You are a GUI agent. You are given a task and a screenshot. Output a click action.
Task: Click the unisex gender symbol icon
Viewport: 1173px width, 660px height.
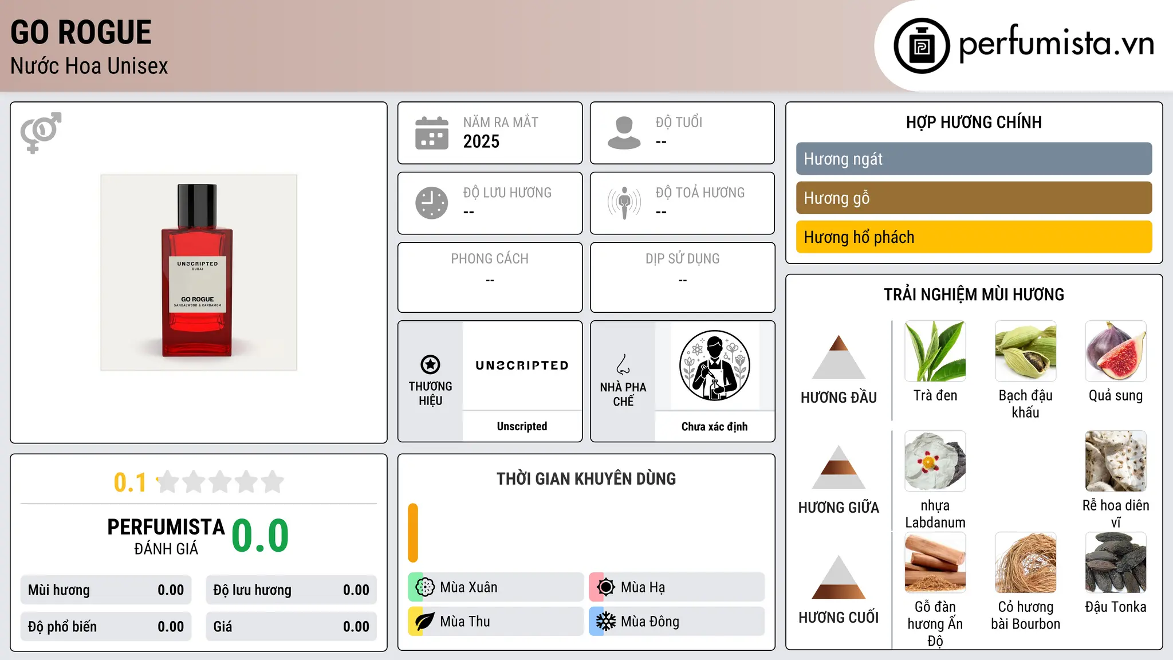coord(41,132)
